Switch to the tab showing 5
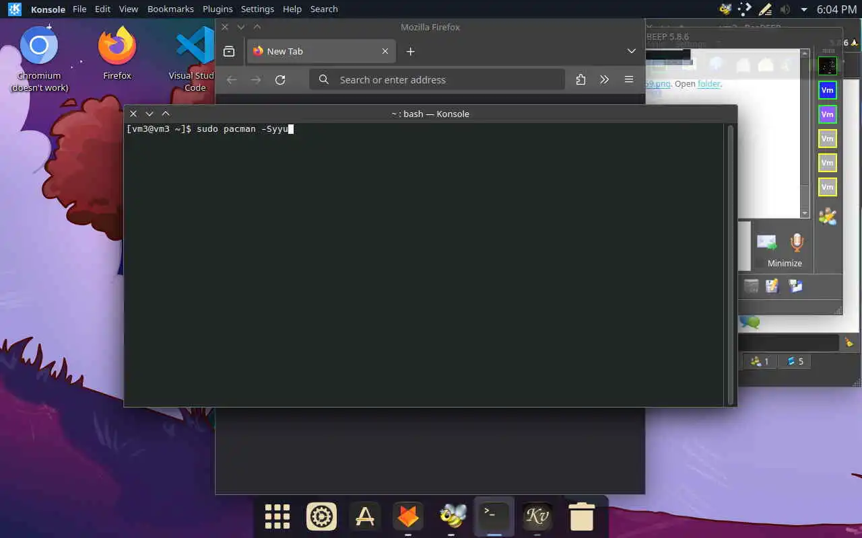862x538 pixels. pyautogui.click(x=795, y=361)
